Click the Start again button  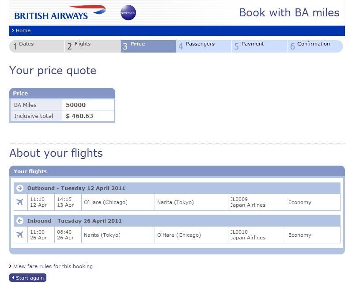click(28, 278)
